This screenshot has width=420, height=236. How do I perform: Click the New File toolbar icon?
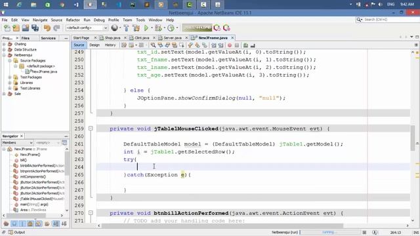[x=7, y=28]
